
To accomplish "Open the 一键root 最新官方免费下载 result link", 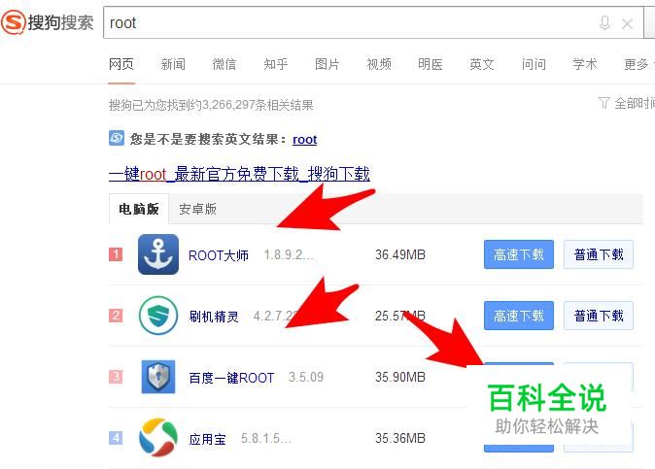I will [x=239, y=174].
